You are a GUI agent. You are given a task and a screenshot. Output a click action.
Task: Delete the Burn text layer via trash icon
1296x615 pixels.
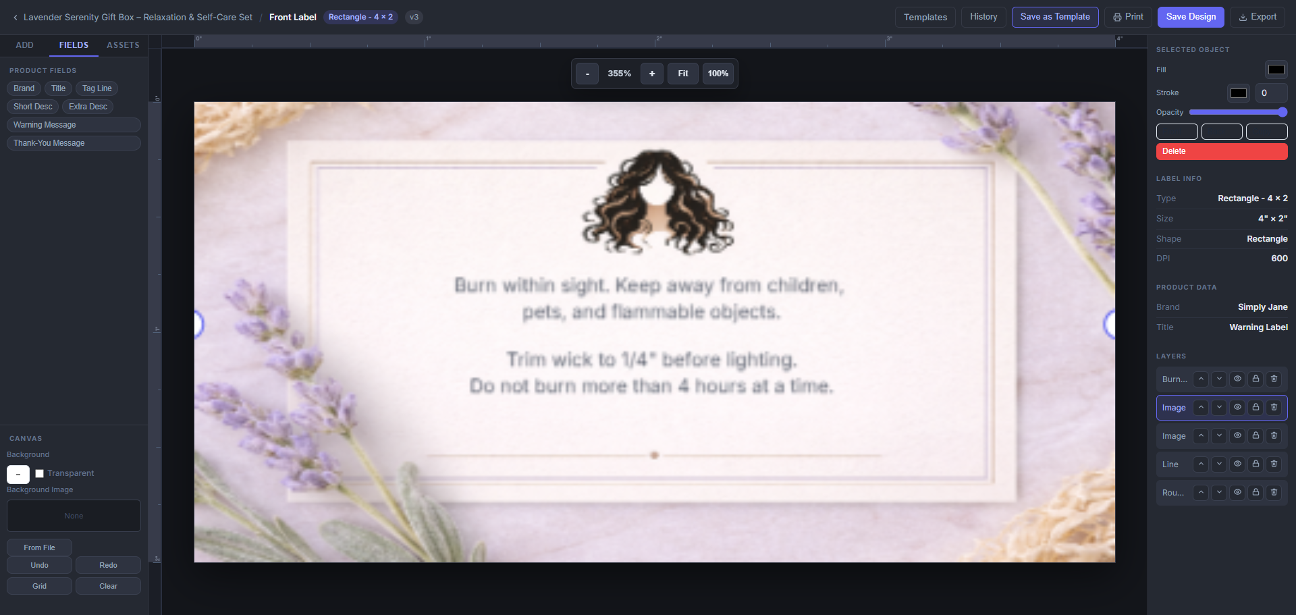(x=1274, y=379)
